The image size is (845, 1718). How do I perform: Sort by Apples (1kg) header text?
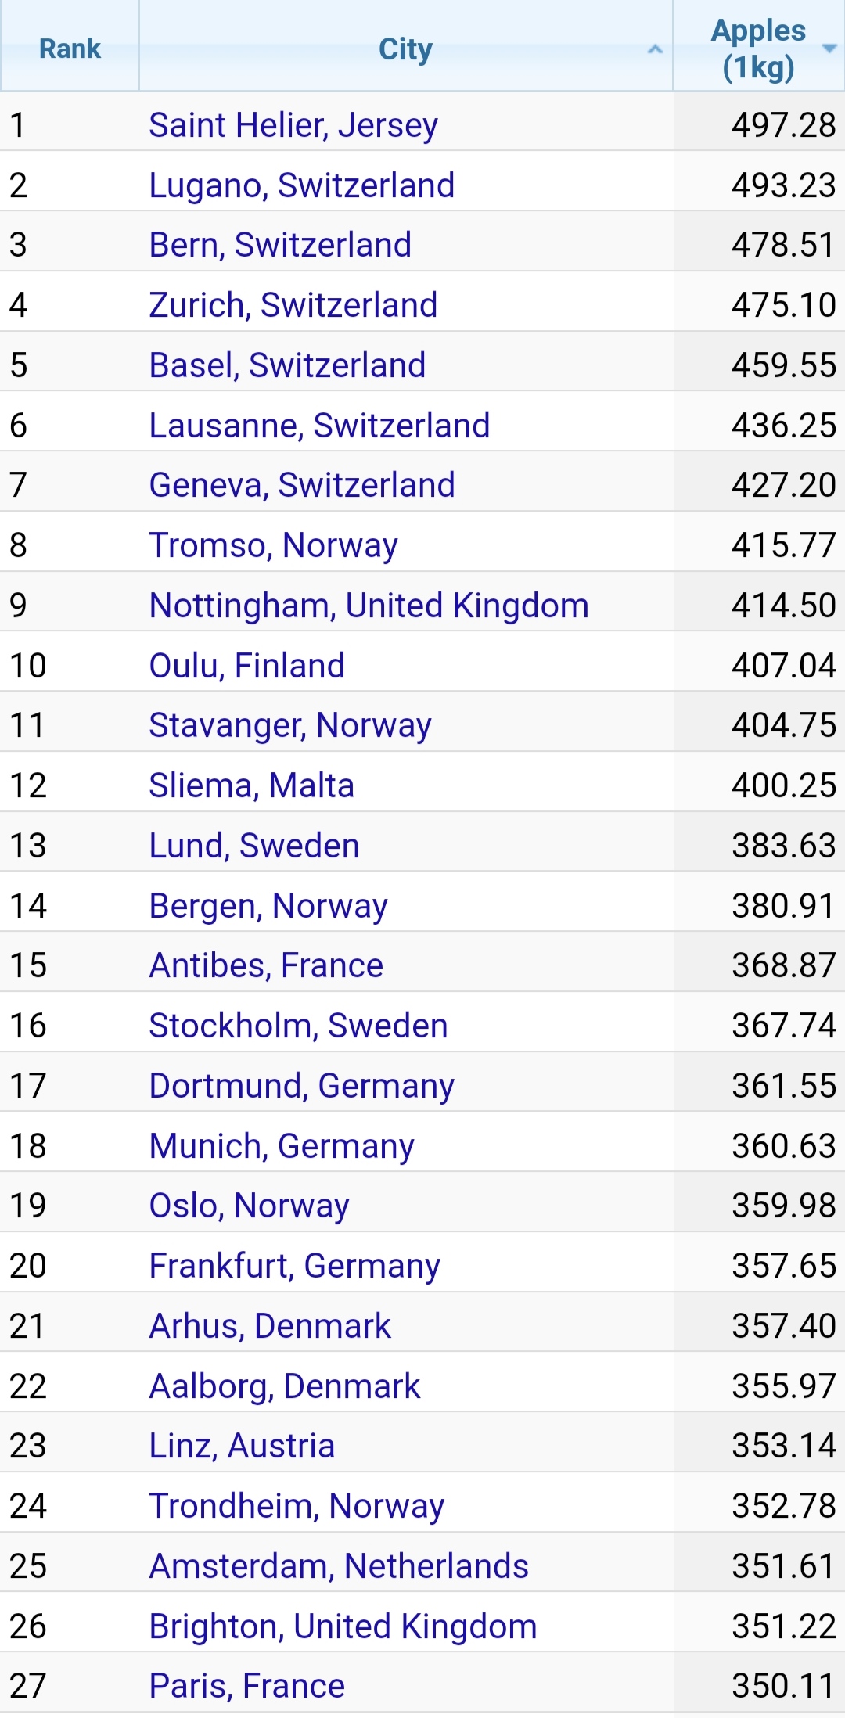[757, 49]
